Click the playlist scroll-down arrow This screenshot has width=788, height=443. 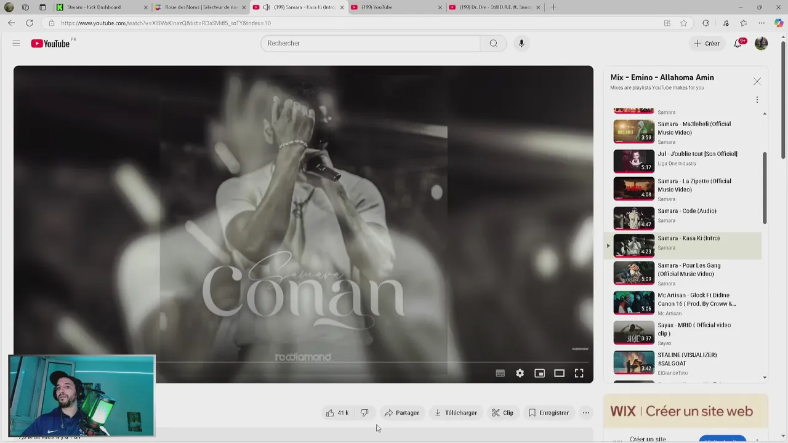click(x=765, y=377)
